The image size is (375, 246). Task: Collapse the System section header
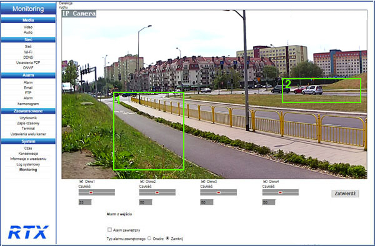point(28,141)
